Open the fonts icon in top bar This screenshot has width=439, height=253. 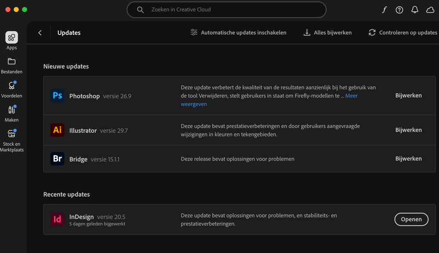(384, 10)
